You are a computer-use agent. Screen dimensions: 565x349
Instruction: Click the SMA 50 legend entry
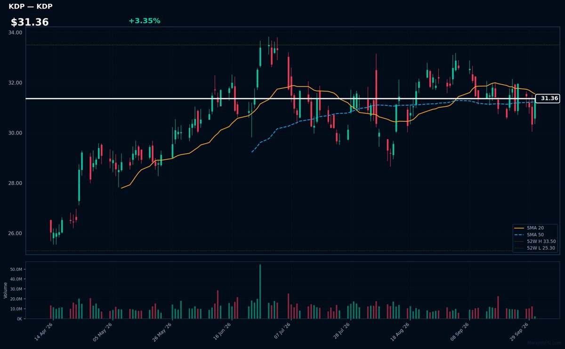tap(535, 234)
